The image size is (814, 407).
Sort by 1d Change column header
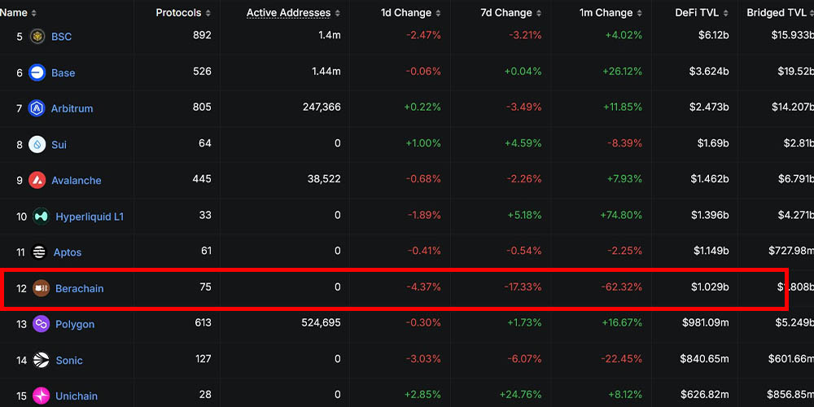click(407, 13)
